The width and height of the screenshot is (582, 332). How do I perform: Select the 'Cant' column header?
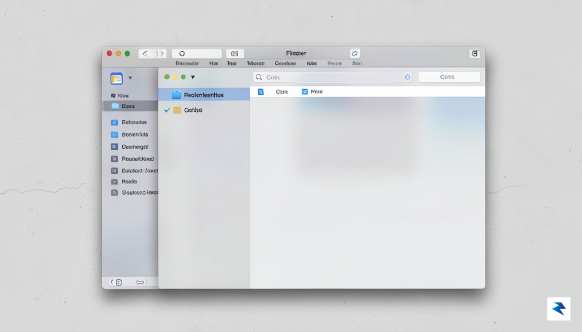(282, 91)
